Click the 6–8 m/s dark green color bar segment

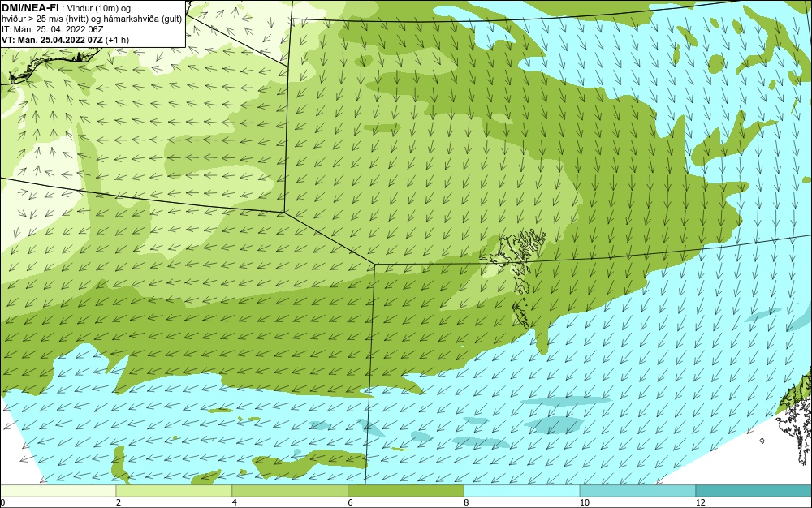tap(406, 491)
